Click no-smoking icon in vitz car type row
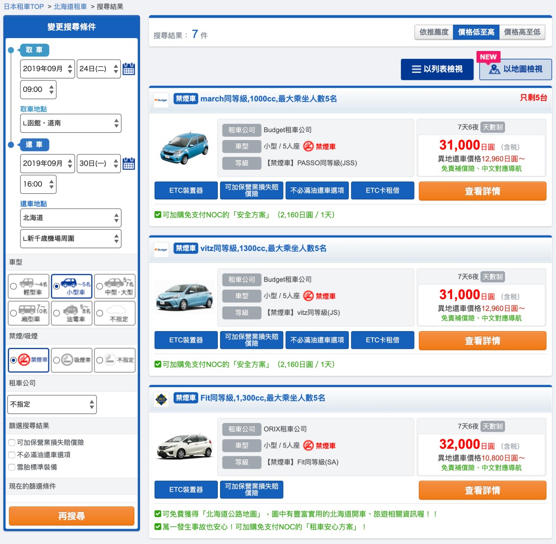The width and height of the screenshot is (556, 544). [x=308, y=296]
